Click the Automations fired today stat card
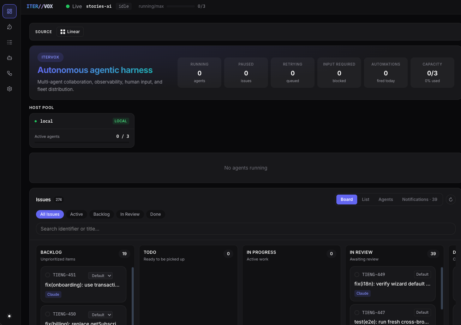 pyautogui.click(x=386, y=73)
